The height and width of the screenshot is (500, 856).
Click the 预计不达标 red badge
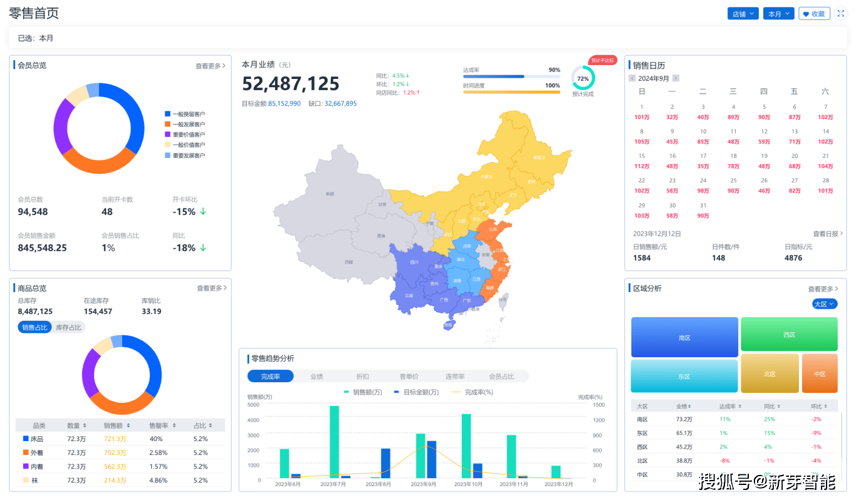click(x=603, y=61)
